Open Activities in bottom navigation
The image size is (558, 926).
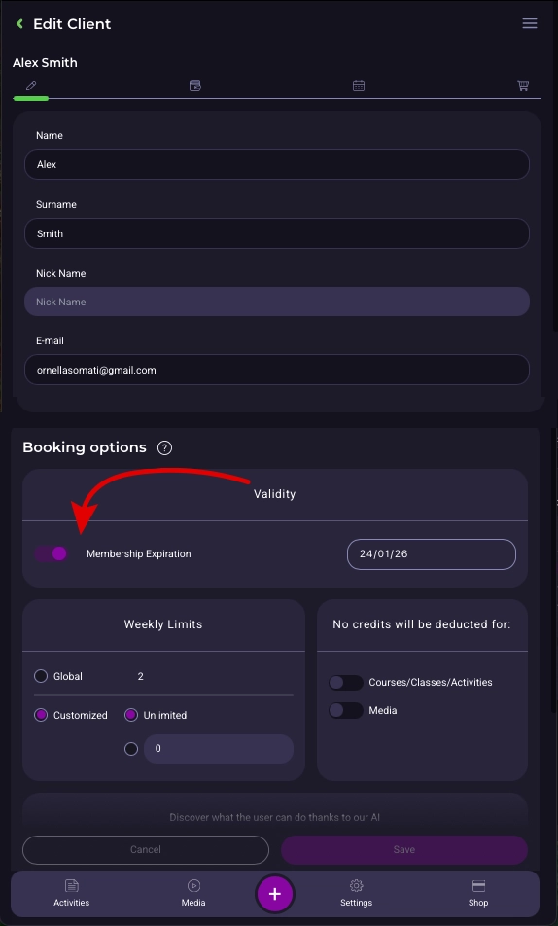pyautogui.click(x=71, y=893)
